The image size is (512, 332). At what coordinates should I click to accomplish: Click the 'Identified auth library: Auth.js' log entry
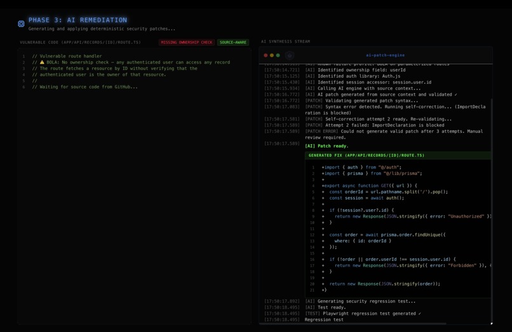(353, 76)
